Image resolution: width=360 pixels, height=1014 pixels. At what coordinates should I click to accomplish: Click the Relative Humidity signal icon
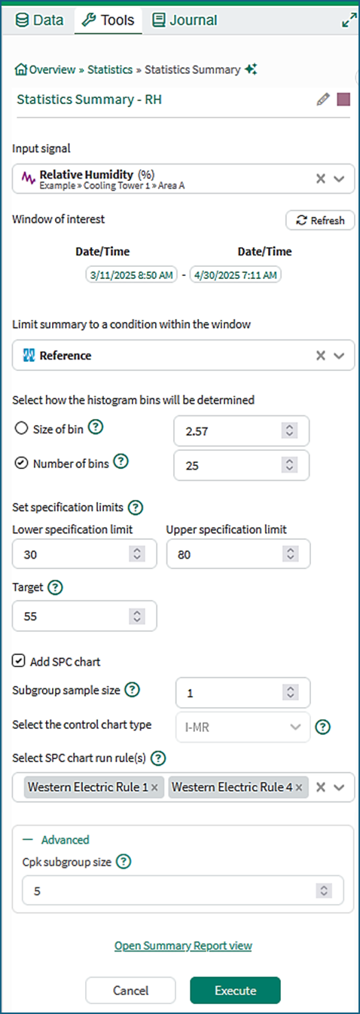click(28, 179)
